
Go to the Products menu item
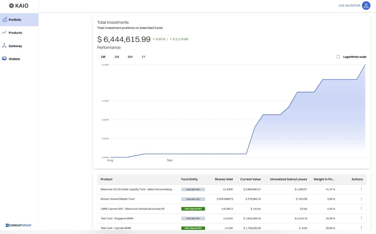pyautogui.click(x=15, y=33)
